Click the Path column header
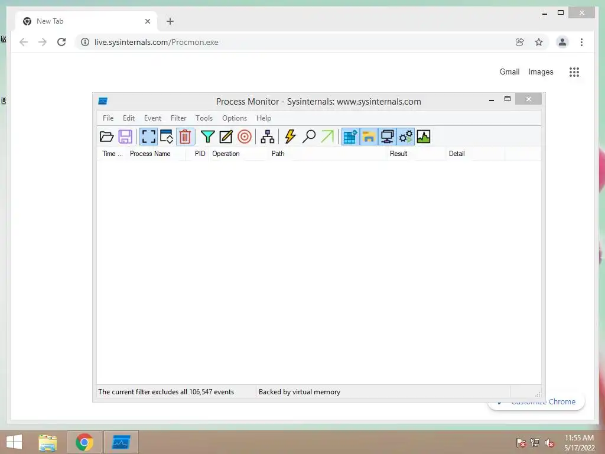The height and width of the screenshot is (454, 605). pos(327,154)
